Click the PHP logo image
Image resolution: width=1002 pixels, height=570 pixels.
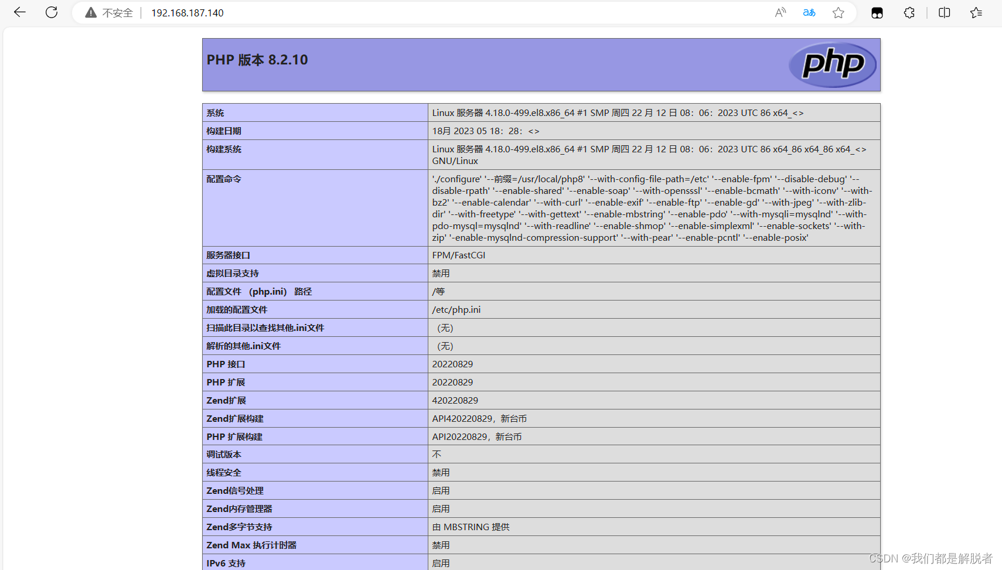pos(832,64)
